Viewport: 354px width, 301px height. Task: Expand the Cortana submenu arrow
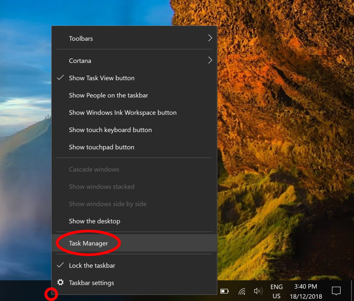[x=210, y=60]
